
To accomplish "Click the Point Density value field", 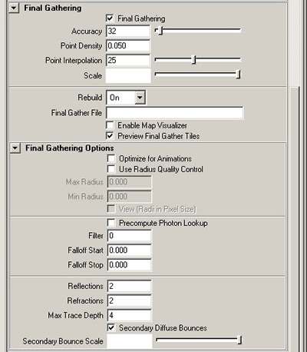I will tap(128, 46).
